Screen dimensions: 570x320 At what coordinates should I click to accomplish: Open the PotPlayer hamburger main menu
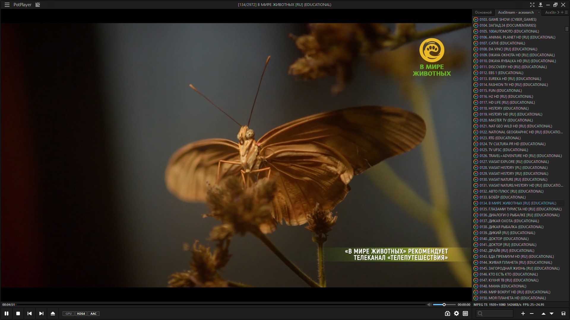[x=7, y=5]
